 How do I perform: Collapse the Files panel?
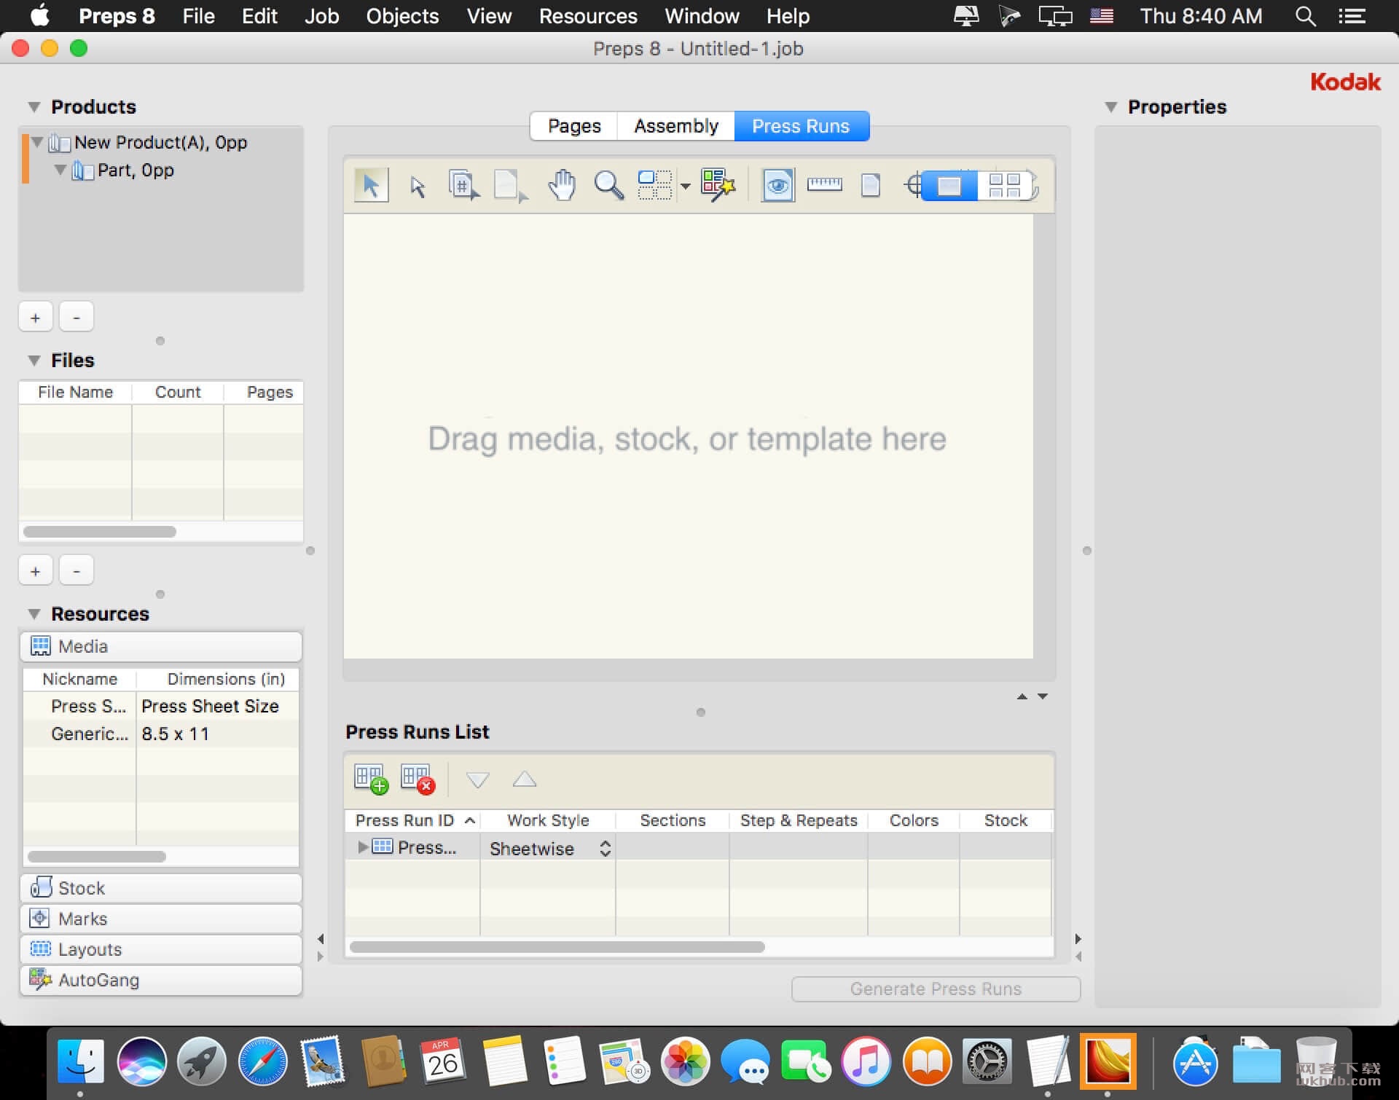[34, 361]
